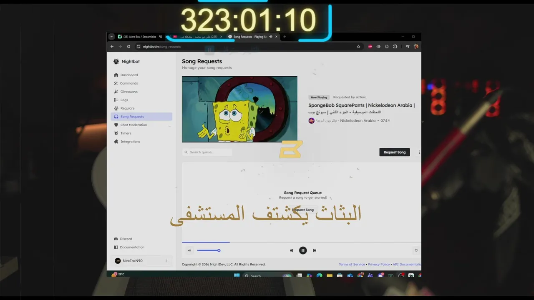This screenshot has height=300, width=534.
Task: Focus the Search queue field
Action: (207, 152)
